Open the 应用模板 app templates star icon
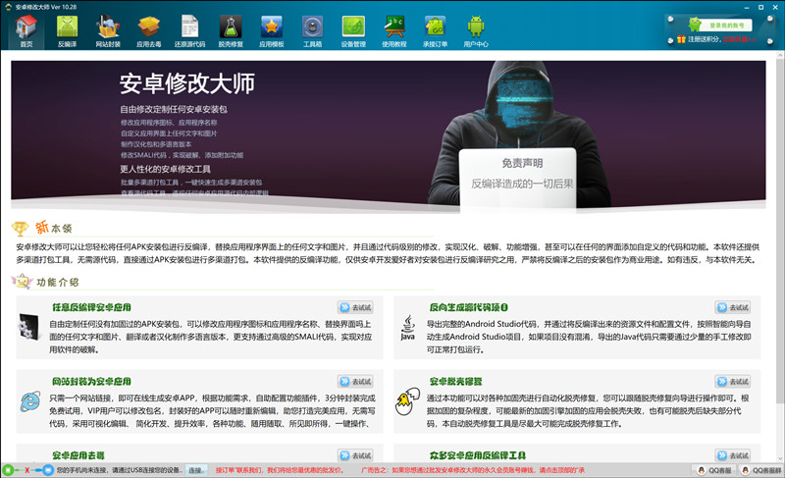This screenshot has height=478, width=785. (272, 30)
